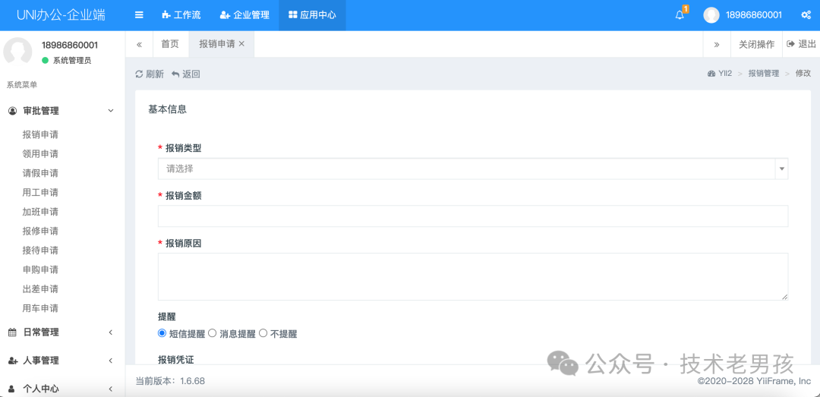Expand the 日常管理 menu group
The image size is (820, 397).
pyautogui.click(x=62, y=332)
